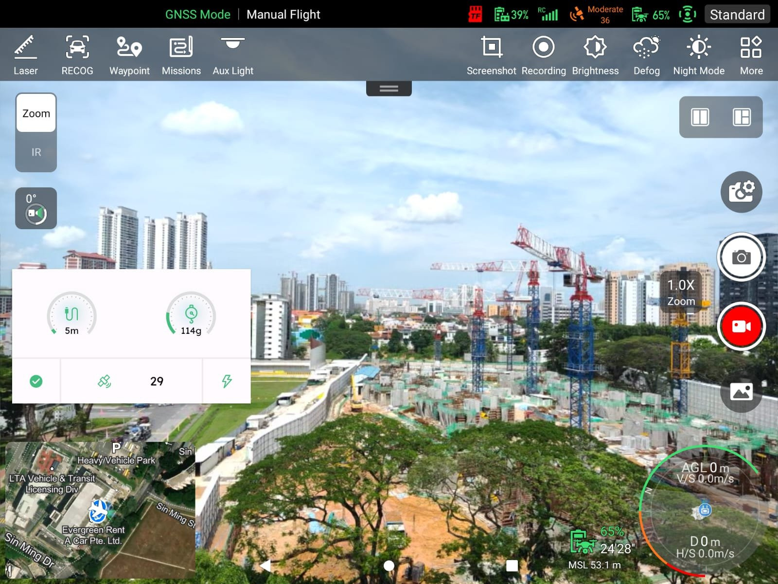The height and width of the screenshot is (584, 778).
Task: Activate the Laser rangefinder tool
Action: (x=25, y=55)
